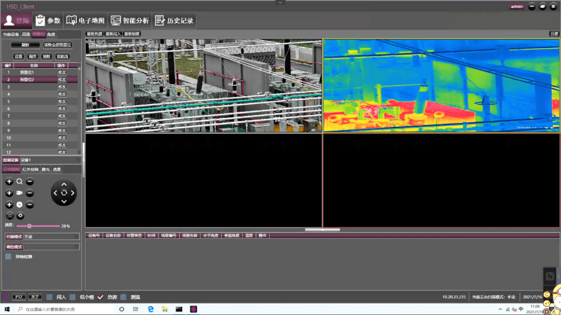The width and height of the screenshot is (561, 315).
Task: Open the 电子地图 electronic map tab
Action: click(x=85, y=21)
